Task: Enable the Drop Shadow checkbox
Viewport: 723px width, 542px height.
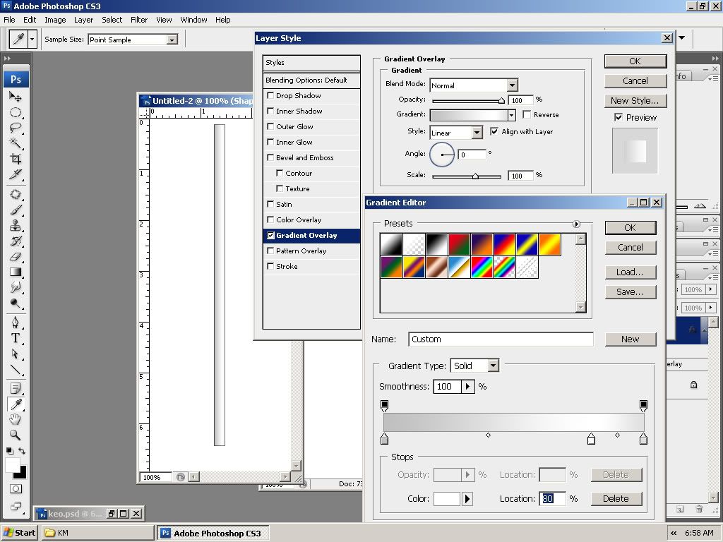Action: pyautogui.click(x=270, y=95)
